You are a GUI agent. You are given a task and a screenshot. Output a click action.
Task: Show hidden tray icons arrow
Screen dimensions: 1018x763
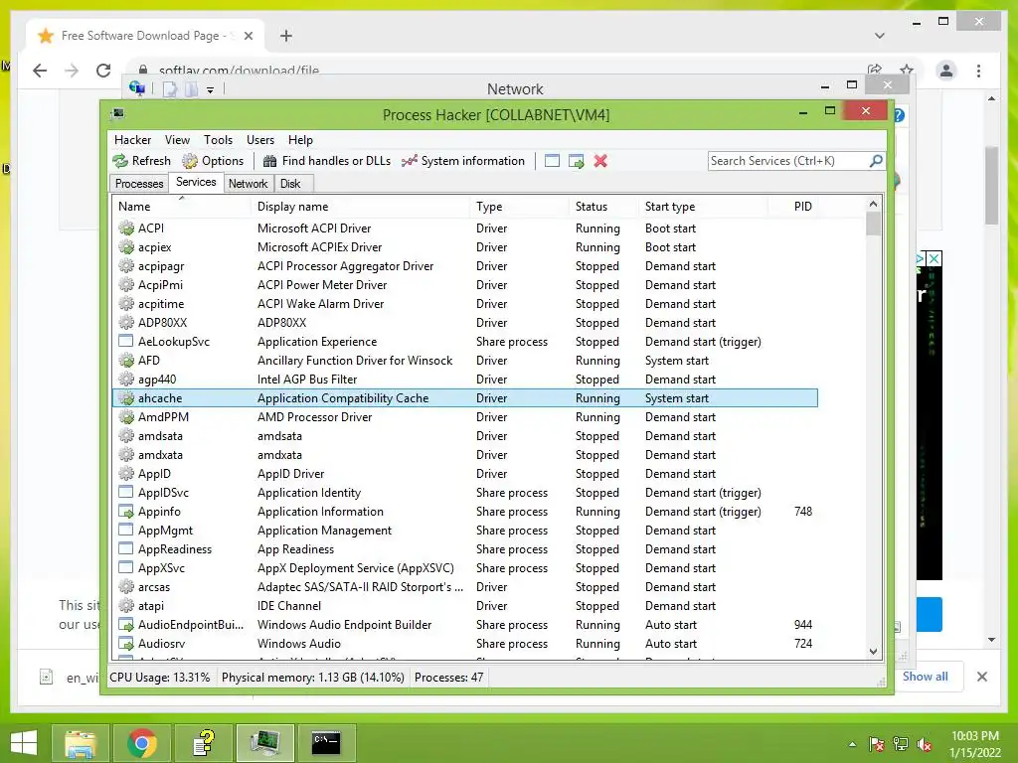[x=852, y=744]
